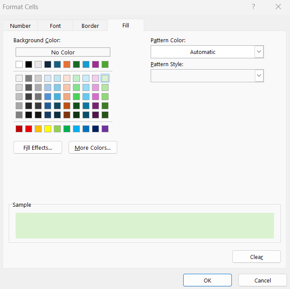This screenshot has width=290, height=289.
Task: Open More Colors dialog
Action: tap(92, 148)
